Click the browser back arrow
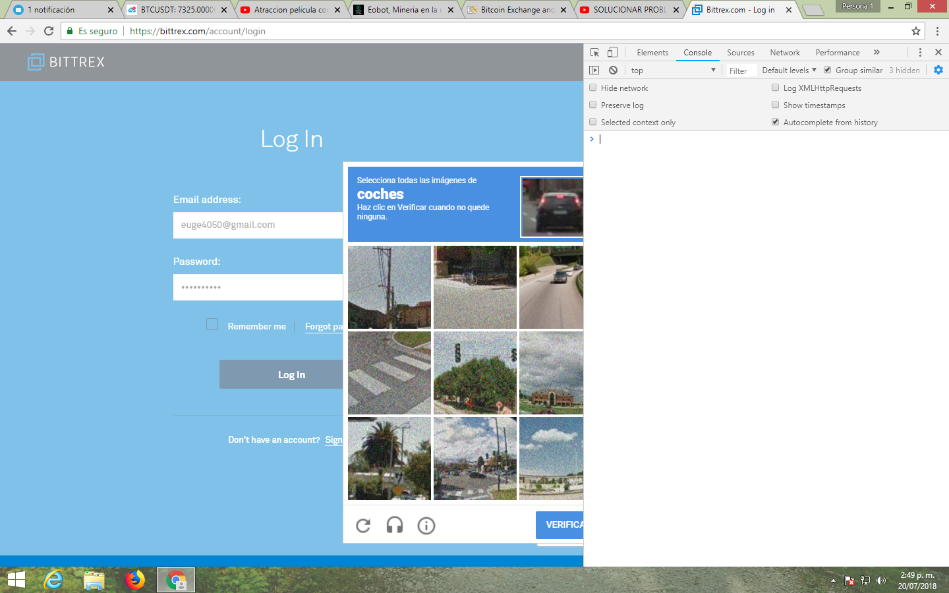 [x=12, y=31]
